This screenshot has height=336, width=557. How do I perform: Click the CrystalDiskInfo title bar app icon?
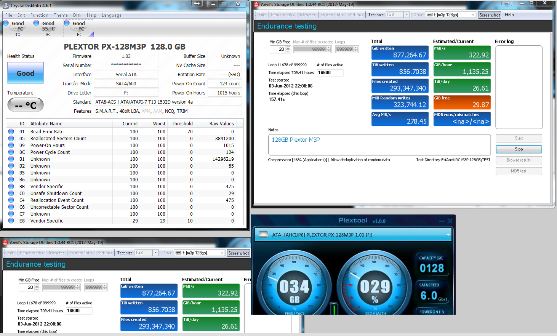click(6, 5)
